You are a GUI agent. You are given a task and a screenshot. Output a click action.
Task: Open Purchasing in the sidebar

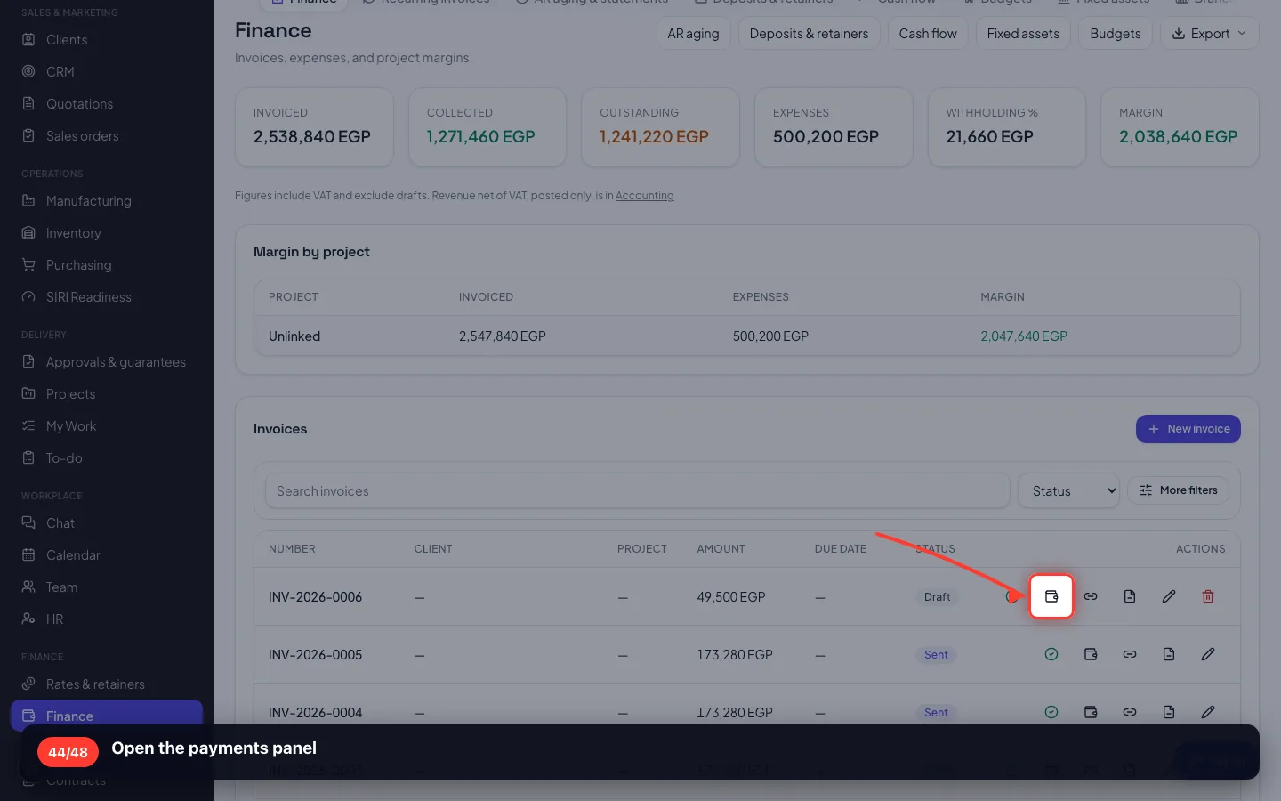[107, 265]
